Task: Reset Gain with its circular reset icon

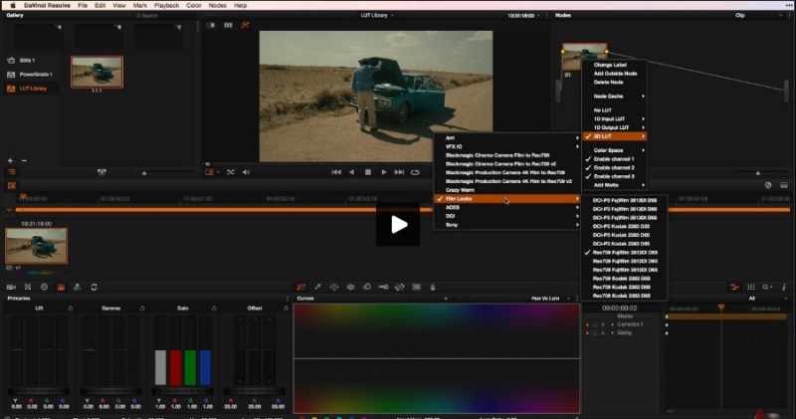Action: [x=215, y=309]
